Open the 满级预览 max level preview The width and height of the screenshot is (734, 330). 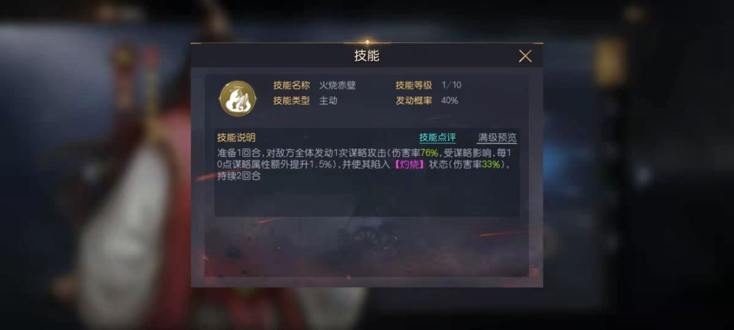tap(497, 137)
